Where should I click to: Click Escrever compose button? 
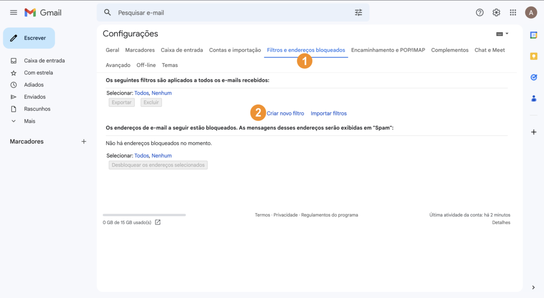tap(29, 38)
